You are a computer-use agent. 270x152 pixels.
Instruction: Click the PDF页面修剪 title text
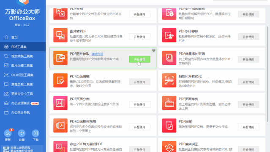point(188,99)
